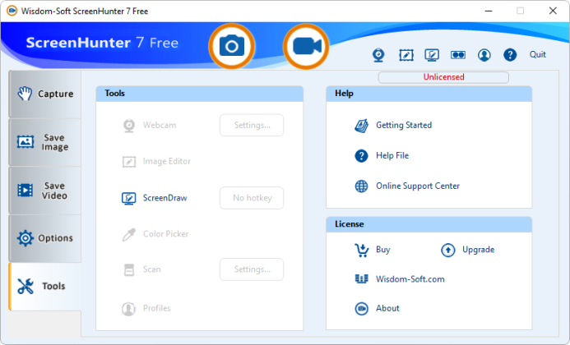The image size is (570, 345).
Task: Open profiles via the header user icon
Action: [x=484, y=55]
